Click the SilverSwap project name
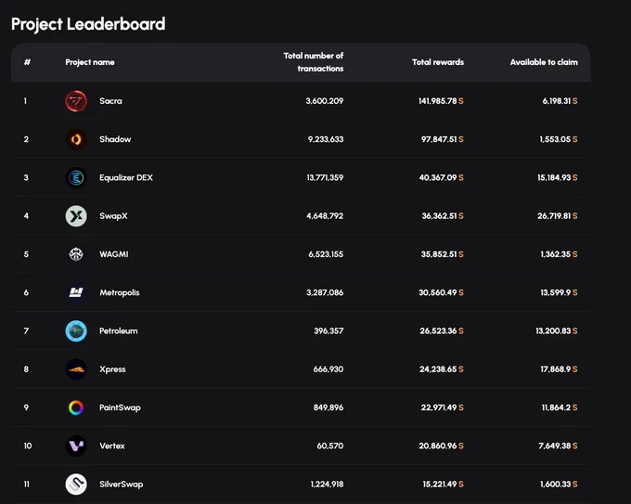This screenshot has width=631, height=504. (122, 485)
